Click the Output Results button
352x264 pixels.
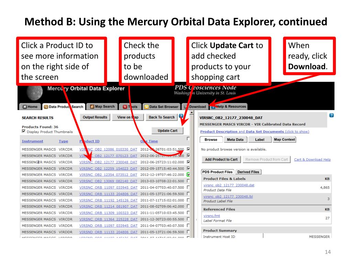tap(95, 117)
